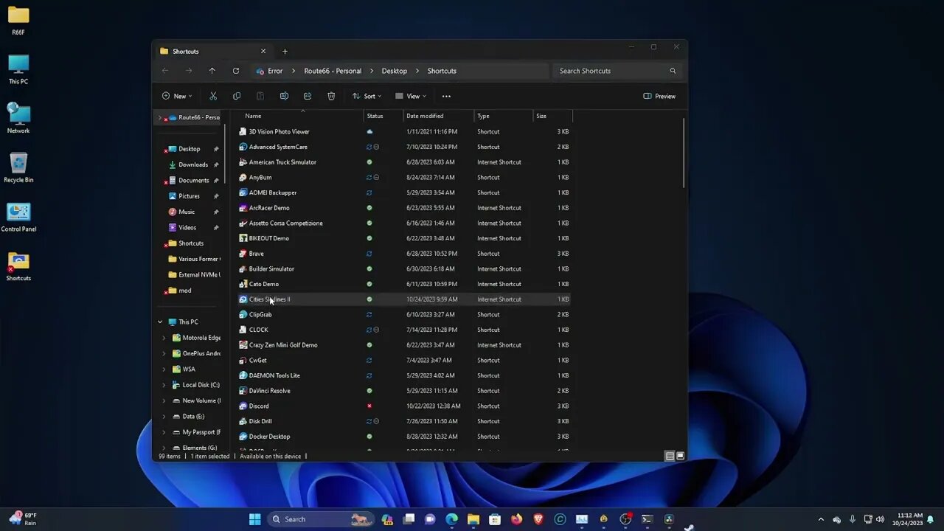Sort by the Size column header
Image resolution: width=944 pixels, height=531 pixels.
pyautogui.click(x=552, y=116)
